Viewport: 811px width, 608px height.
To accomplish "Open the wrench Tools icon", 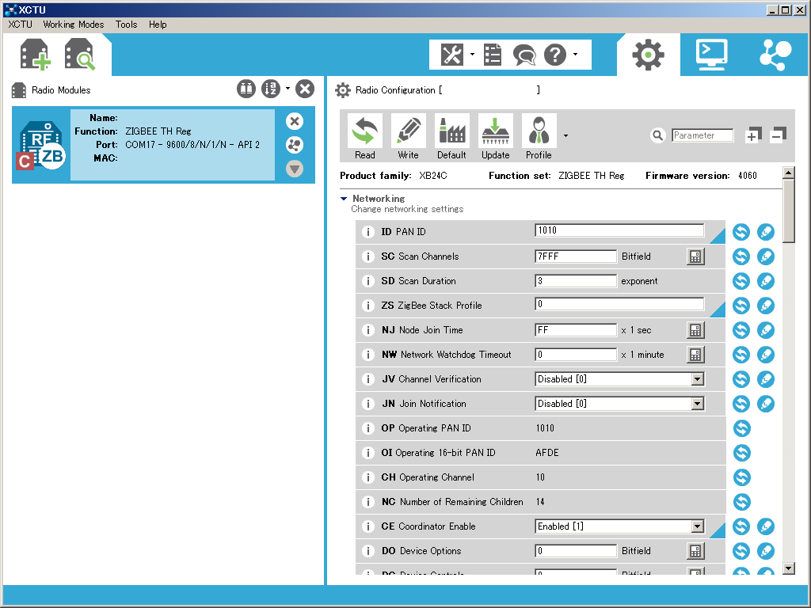I will [451, 55].
